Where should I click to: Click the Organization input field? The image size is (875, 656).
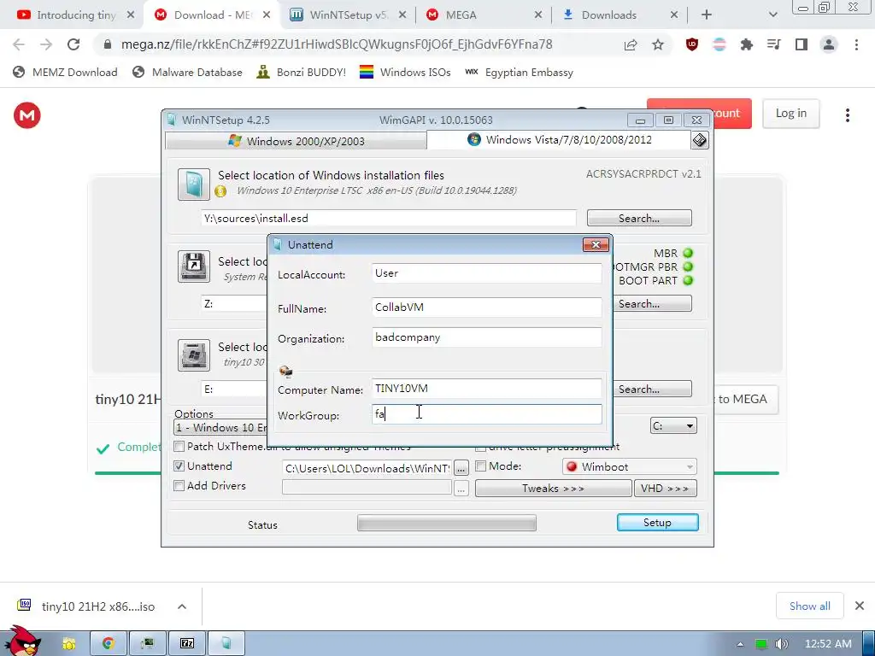[x=486, y=337]
